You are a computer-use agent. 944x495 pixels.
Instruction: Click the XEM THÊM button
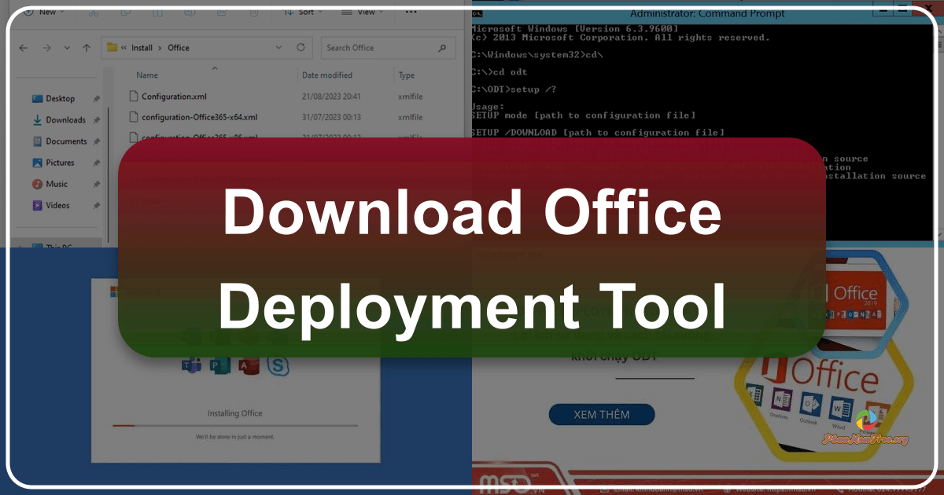tap(602, 414)
